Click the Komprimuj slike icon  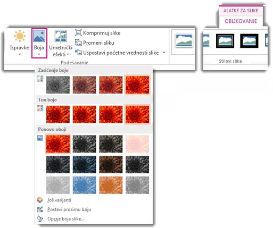tap(78, 33)
